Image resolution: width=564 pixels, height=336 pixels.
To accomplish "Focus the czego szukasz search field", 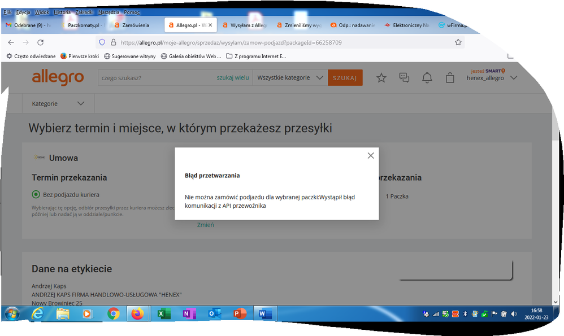I will click(155, 78).
